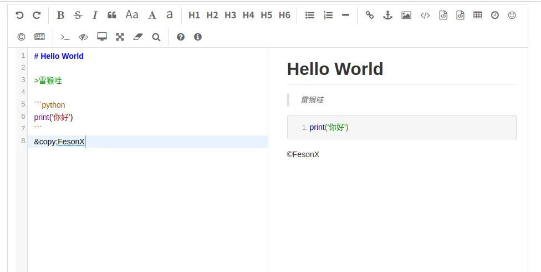Jump to line via terminal icon
The height and width of the screenshot is (272, 541).
[x=65, y=37]
